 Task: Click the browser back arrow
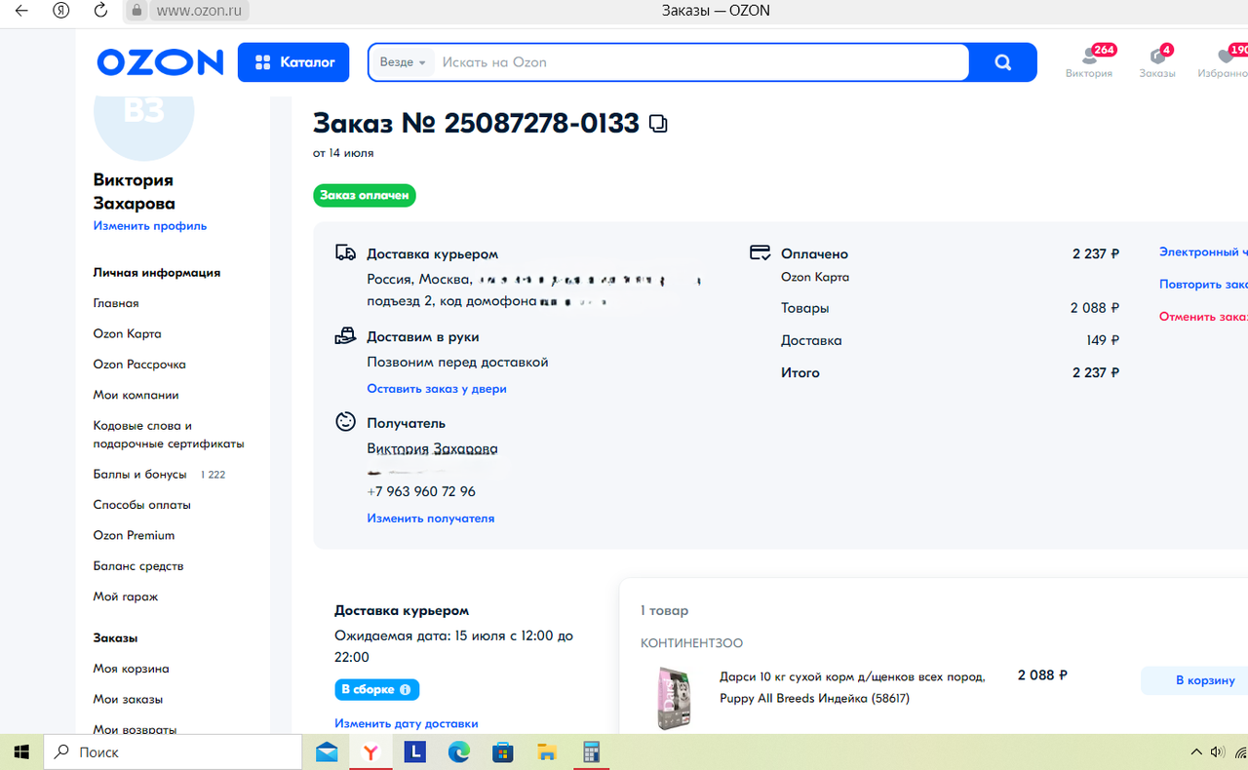[21, 11]
